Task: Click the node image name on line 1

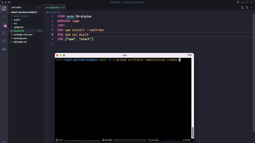Action: point(70,16)
